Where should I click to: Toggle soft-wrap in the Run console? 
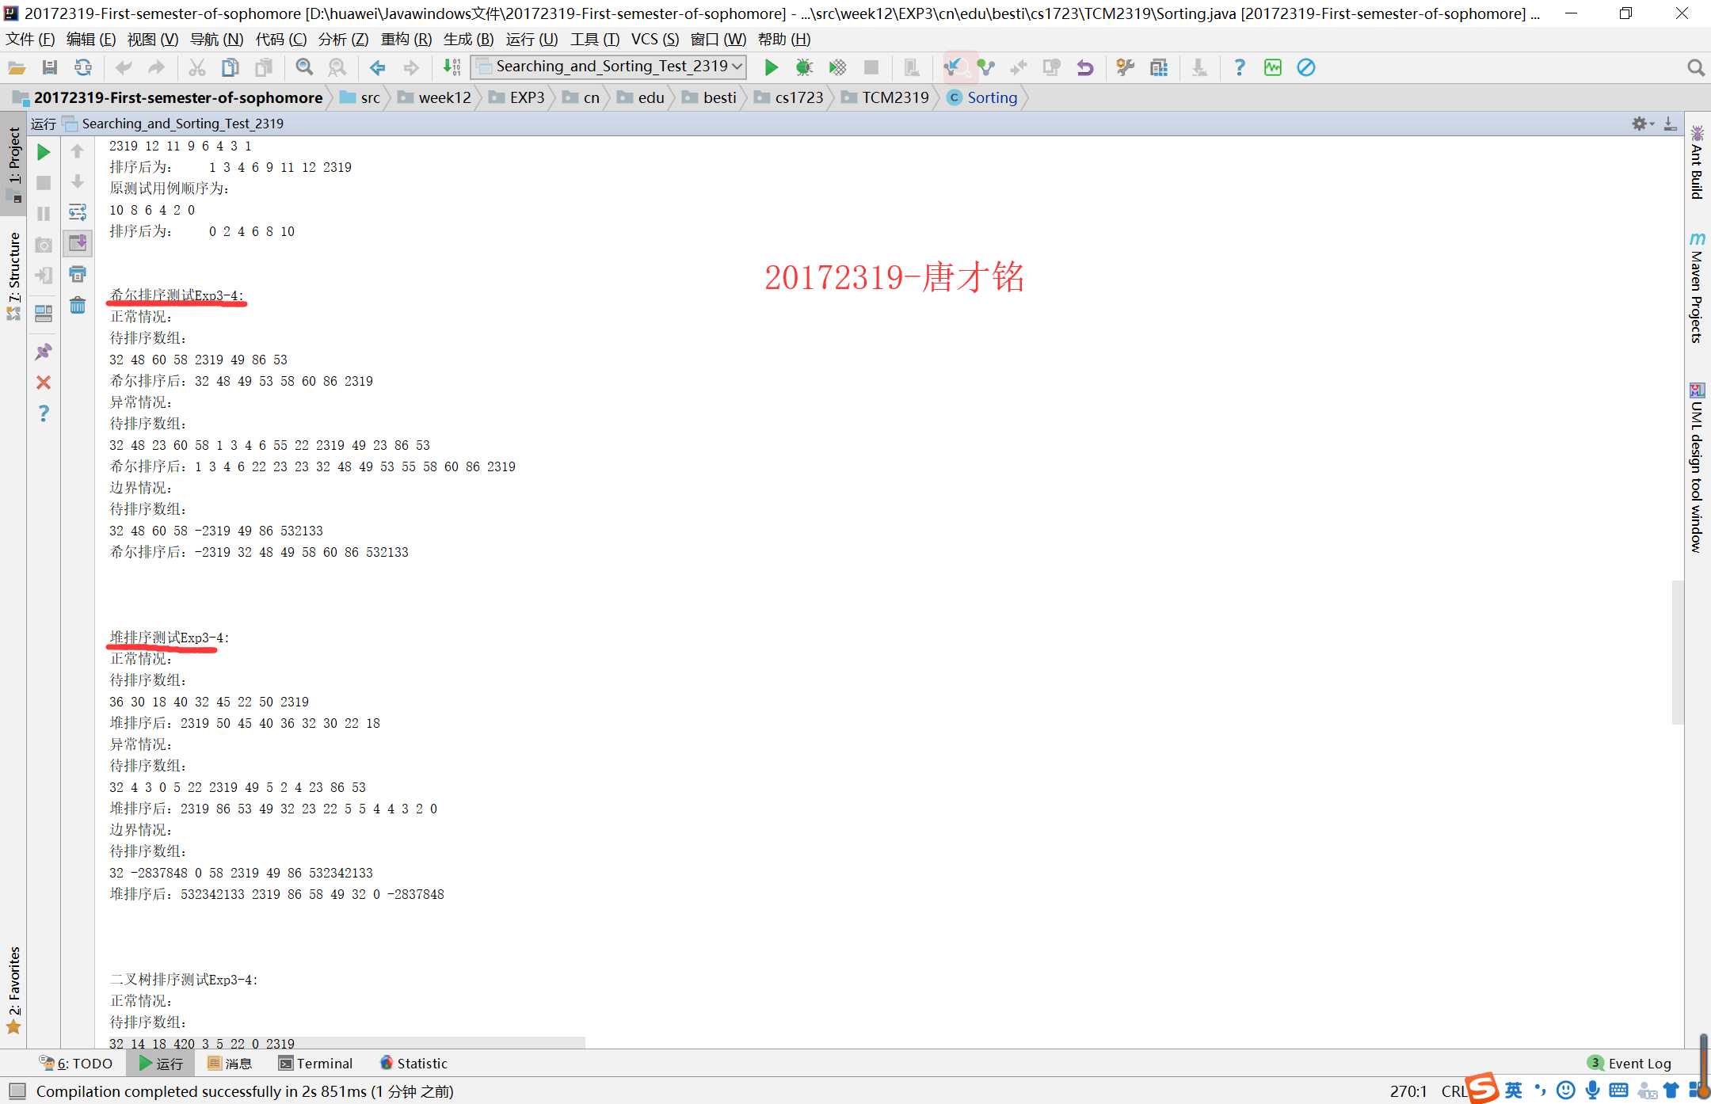tap(78, 212)
